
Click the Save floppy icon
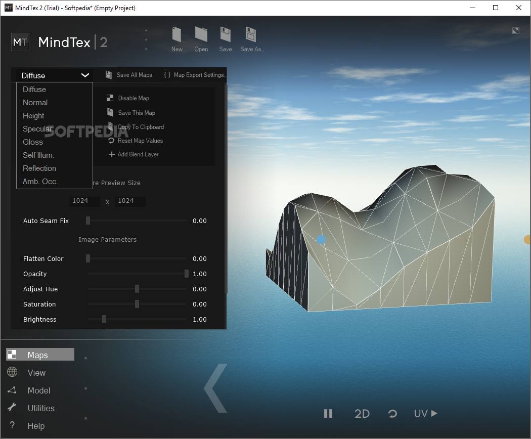point(226,34)
